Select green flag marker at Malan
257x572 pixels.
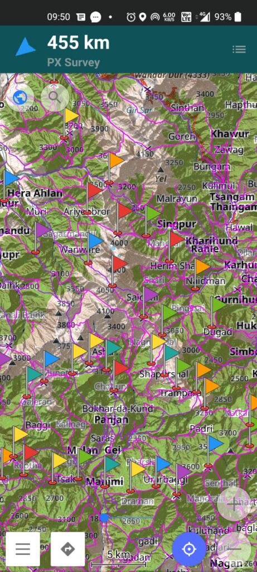[84, 464]
